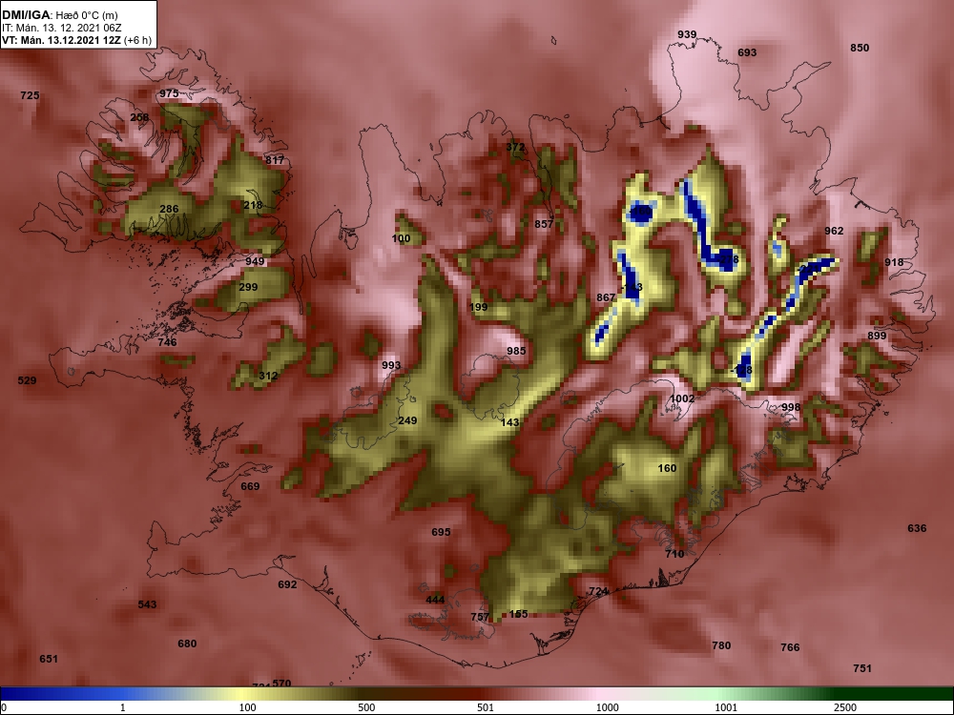Click the map value 962
This screenshot has height=715, width=954.
pyautogui.click(x=834, y=231)
